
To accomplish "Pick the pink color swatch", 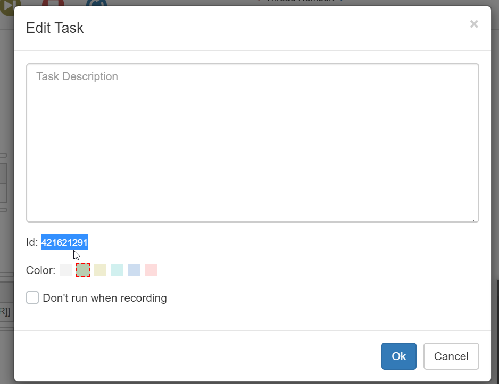I will point(151,270).
